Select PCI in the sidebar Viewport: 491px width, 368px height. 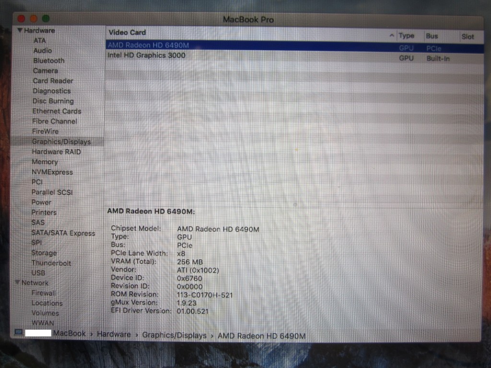[x=37, y=182]
